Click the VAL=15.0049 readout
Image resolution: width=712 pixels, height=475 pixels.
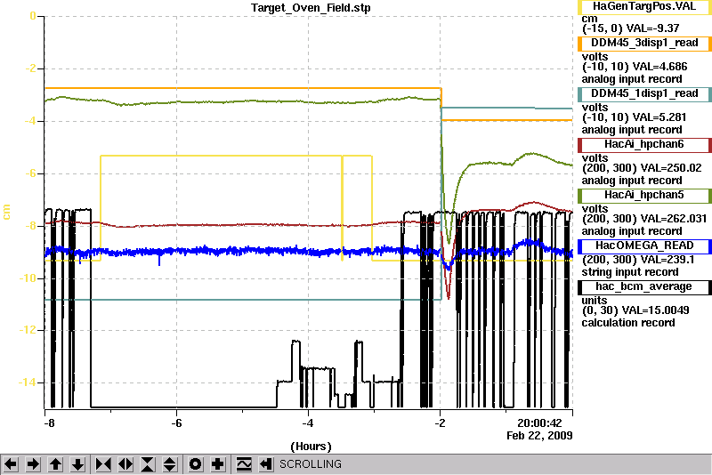coord(655,310)
